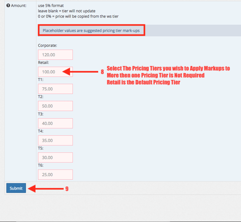The height and width of the screenshot is (222, 241).
Task: Click the Corporate label text
Action: coord(47,46)
